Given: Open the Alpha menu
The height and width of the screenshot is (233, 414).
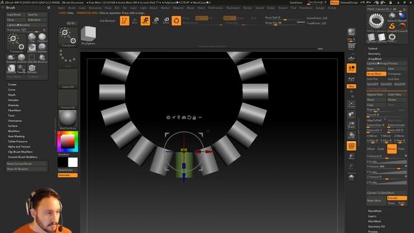Looking at the screenshot, I should pyautogui.click(x=61, y=8).
